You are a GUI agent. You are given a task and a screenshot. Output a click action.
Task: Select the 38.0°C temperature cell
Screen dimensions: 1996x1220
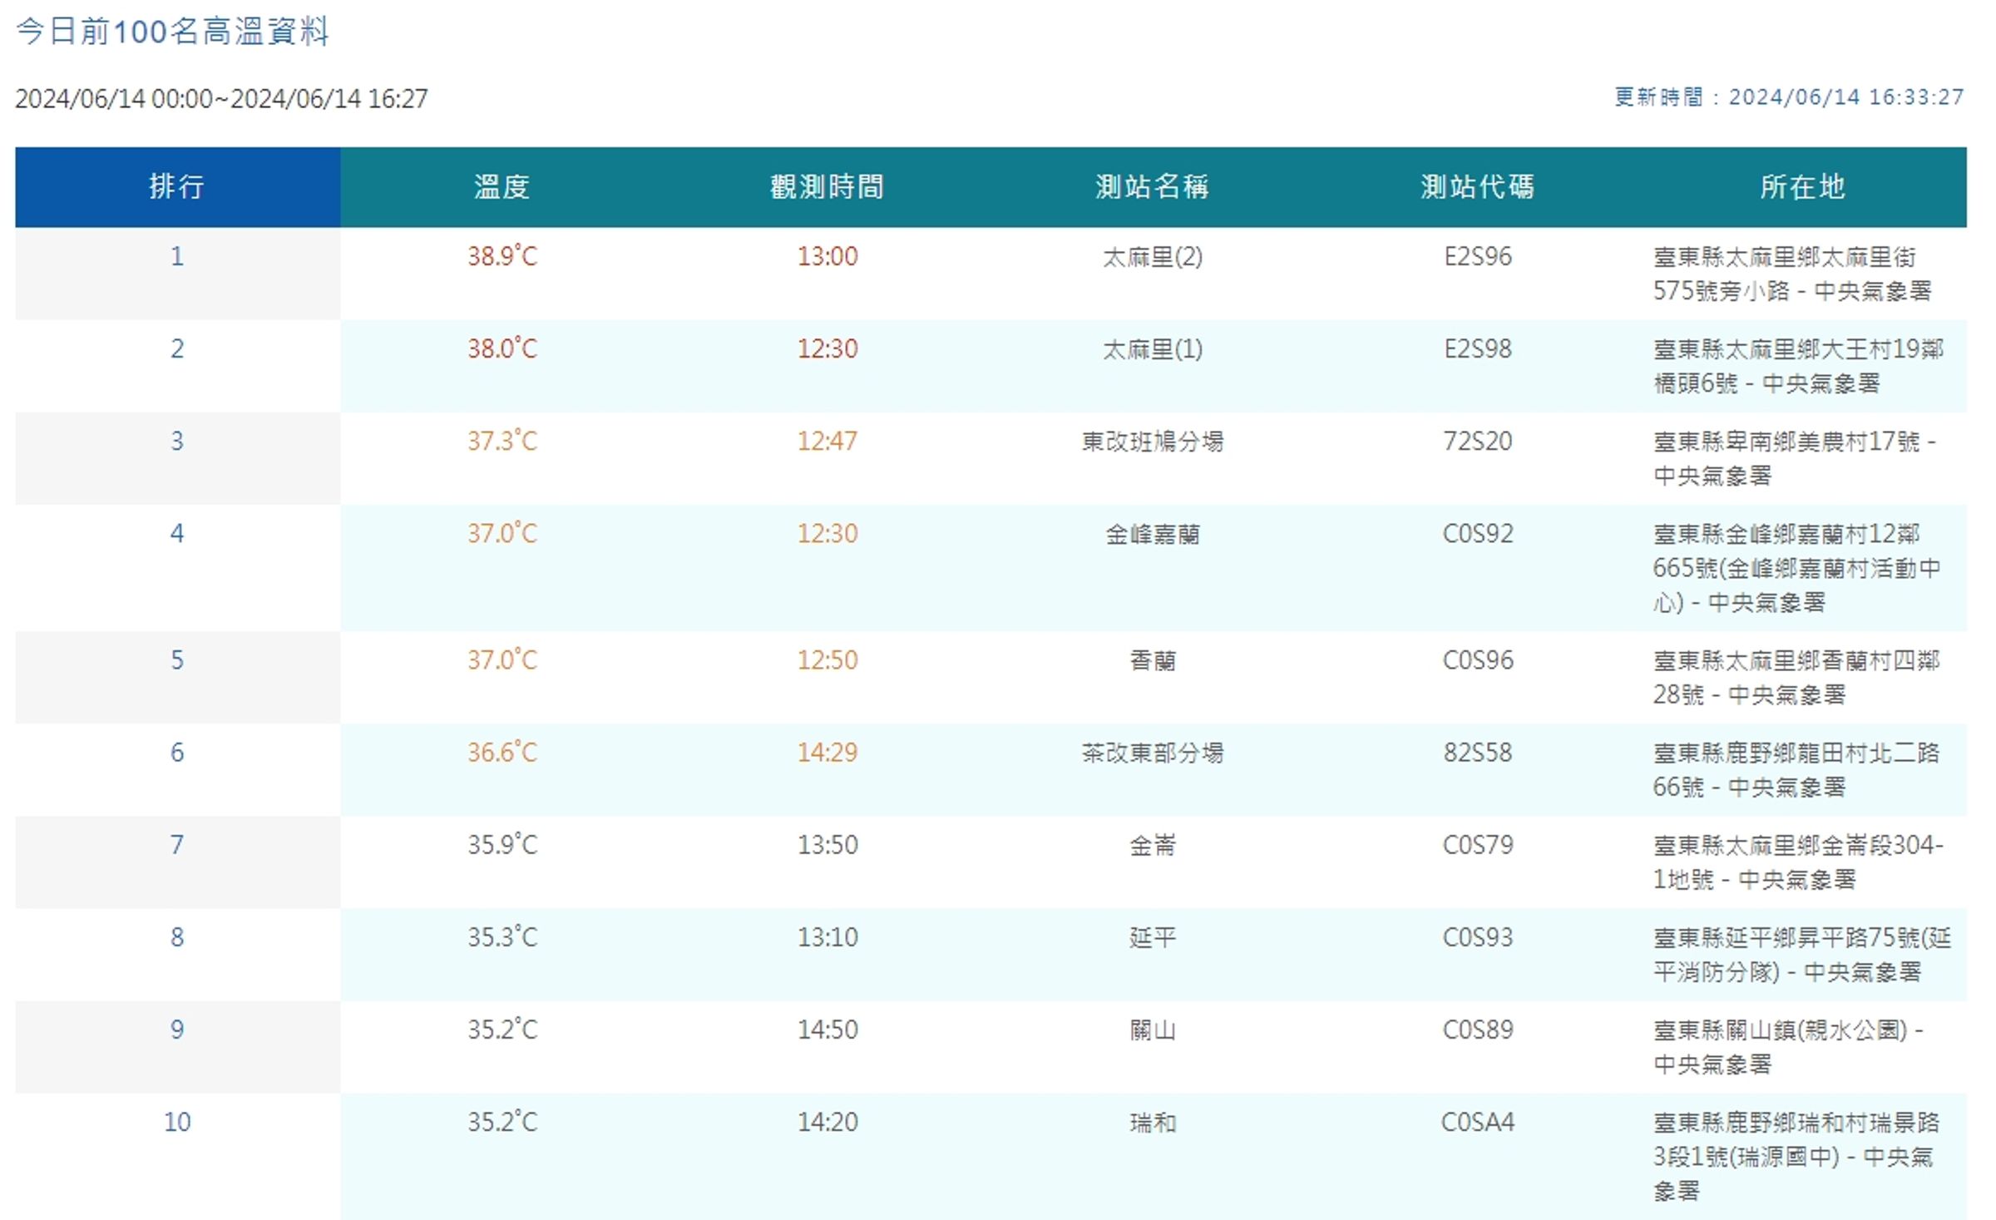click(502, 348)
